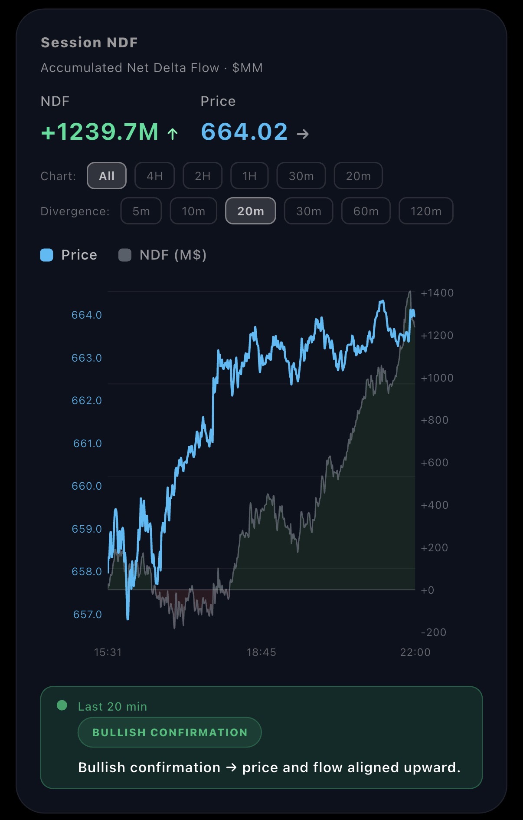Choose the 60m divergence option
The width and height of the screenshot is (523, 820).
366,211
